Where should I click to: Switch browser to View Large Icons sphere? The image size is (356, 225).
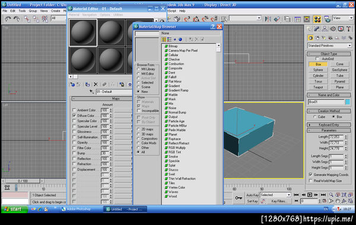pos(180,40)
